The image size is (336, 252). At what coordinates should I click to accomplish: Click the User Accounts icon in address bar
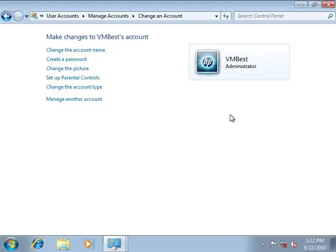[x=34, y=16]
